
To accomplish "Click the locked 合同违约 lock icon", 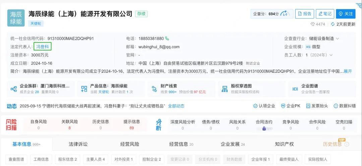I will click(x=264, y=129).
